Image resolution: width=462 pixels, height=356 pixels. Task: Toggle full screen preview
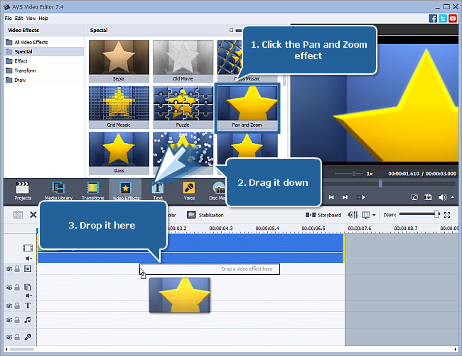coord(414,197)
